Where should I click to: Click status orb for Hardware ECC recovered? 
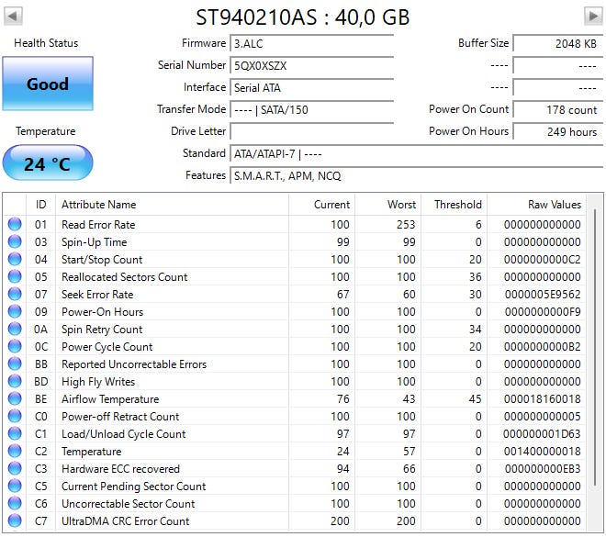point(15,468)
